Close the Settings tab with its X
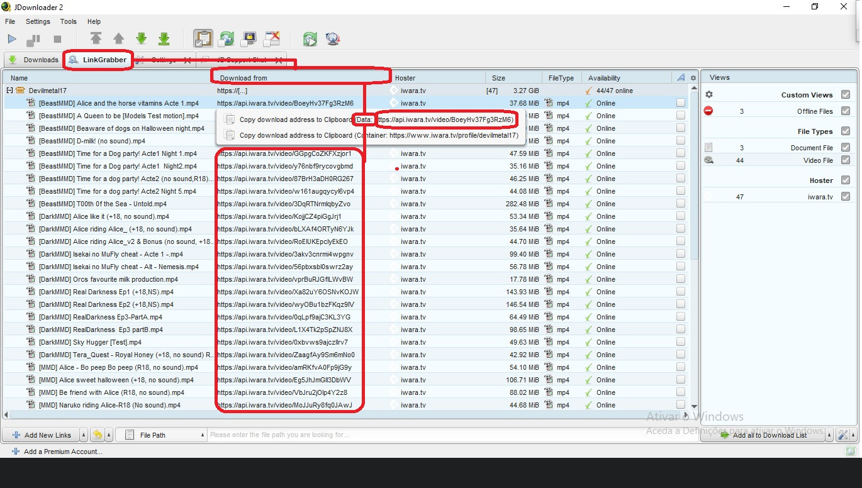862x488 pixels. tap(187, 60)
